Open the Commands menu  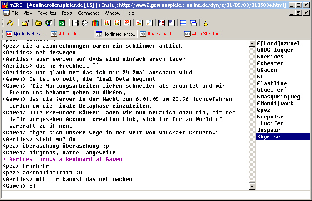click(x=89, y=13)
